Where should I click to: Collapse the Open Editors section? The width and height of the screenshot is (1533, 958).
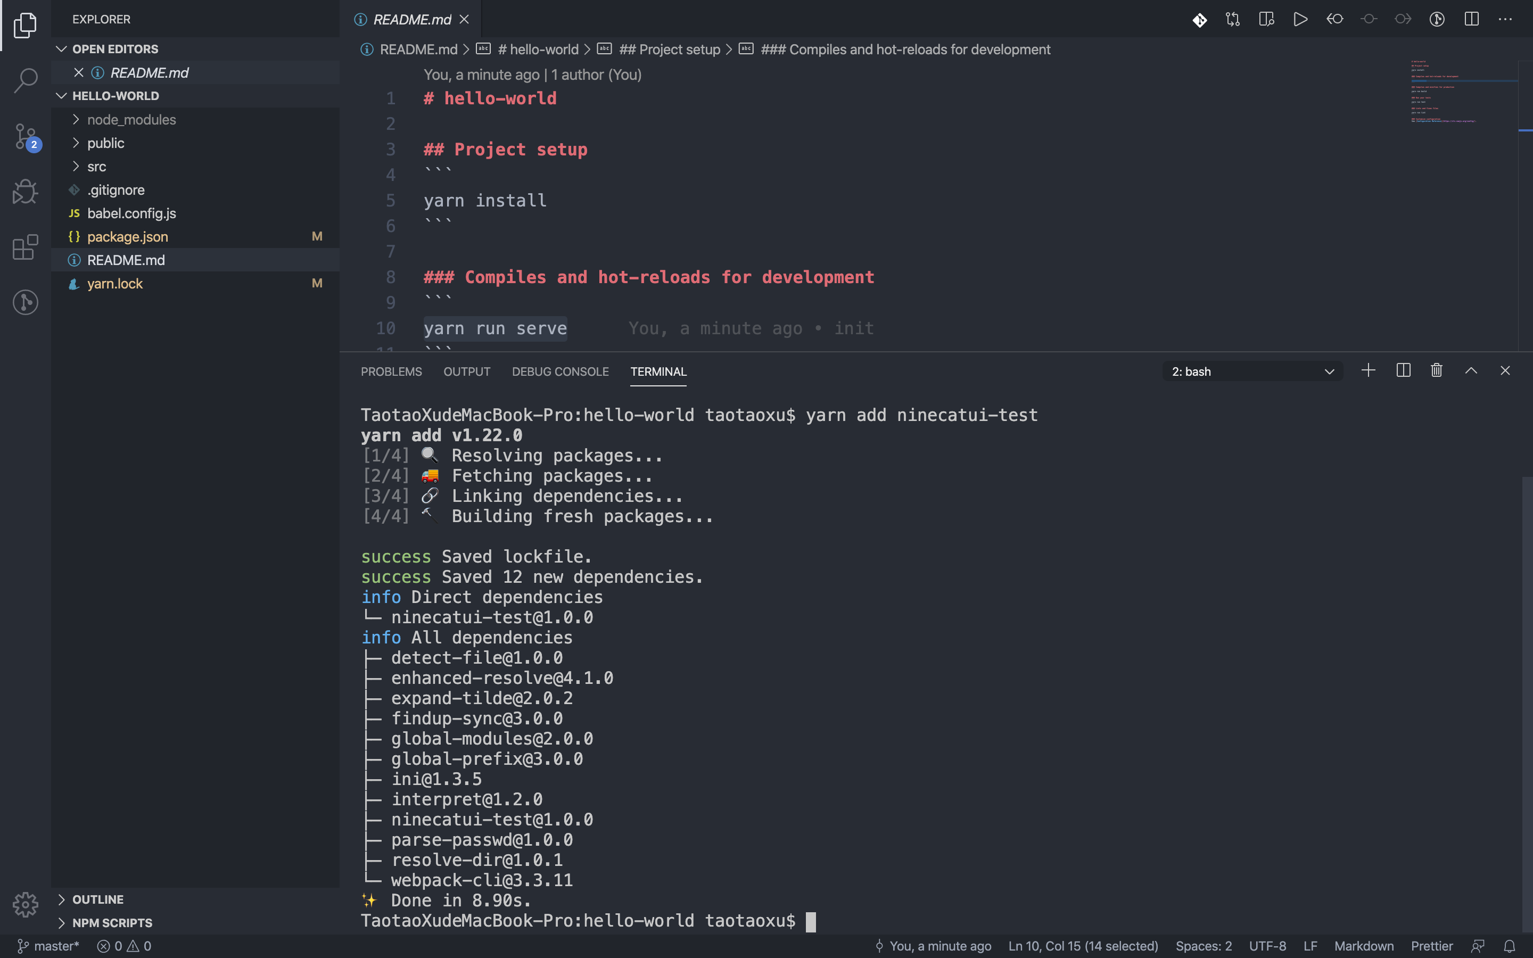click(x=195, y=49)
